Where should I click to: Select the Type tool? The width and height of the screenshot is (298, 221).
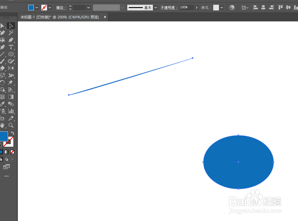coord(11,47)
